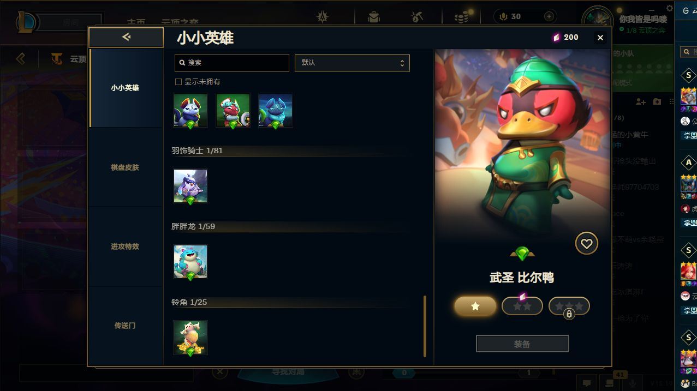Choose the 铃角 little legend thumbnail
This screenshot has width=697, height=391.
click(190, 338)
